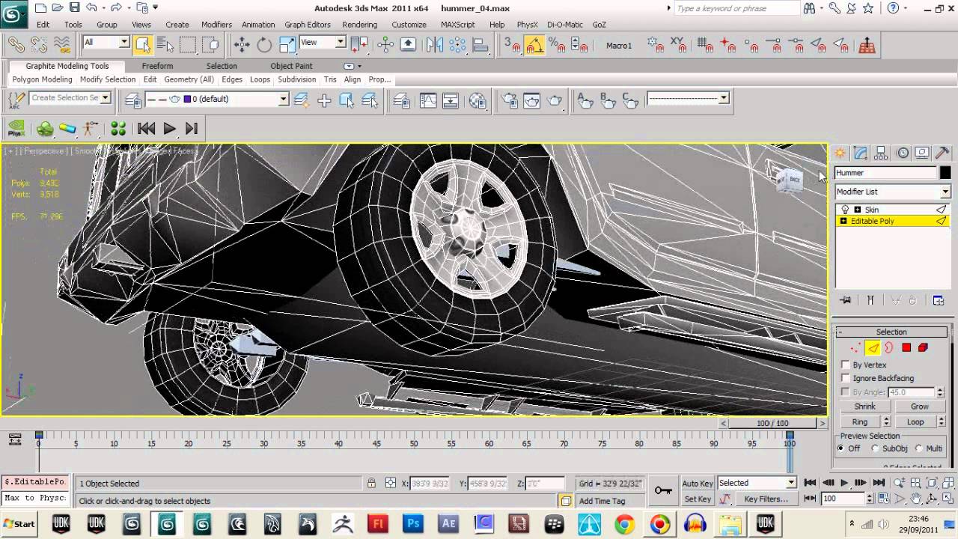Switch to the Object Paint ribbon tab
Image resolution: width=958 pixels, height=539 pixels.
point(291,66)
